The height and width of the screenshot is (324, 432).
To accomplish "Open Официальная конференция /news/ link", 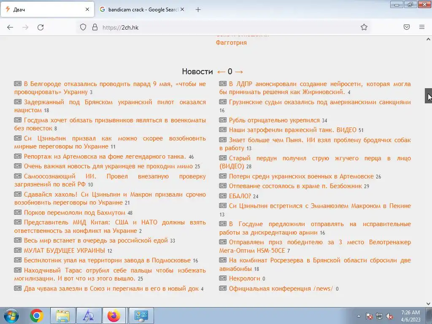I will click(x=281, y=289).
